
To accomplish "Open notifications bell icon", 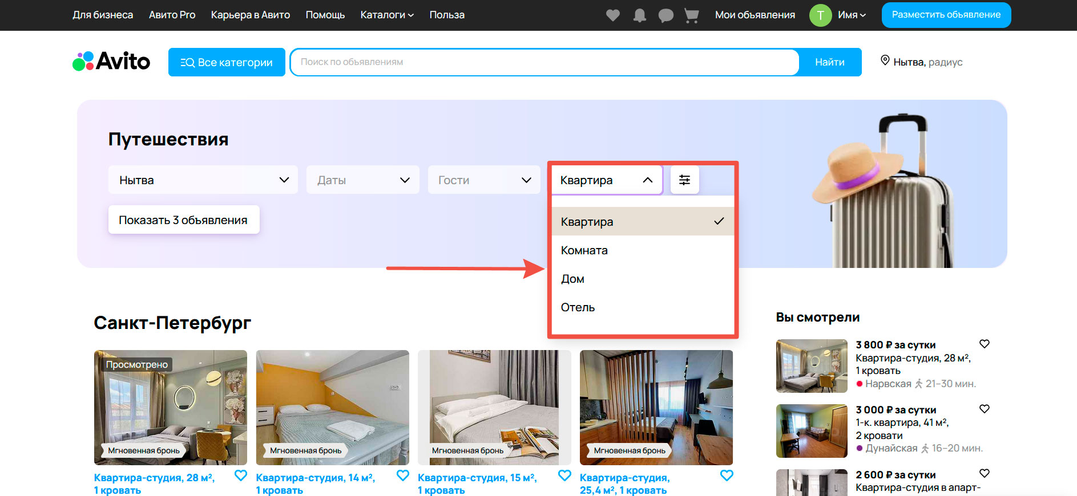I will 640,15.
